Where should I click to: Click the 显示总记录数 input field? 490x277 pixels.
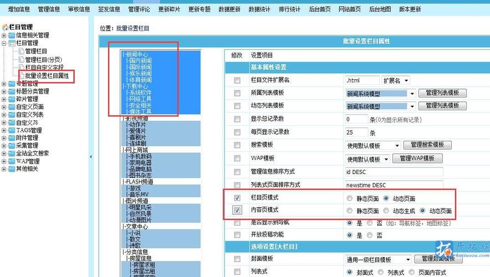356,119
